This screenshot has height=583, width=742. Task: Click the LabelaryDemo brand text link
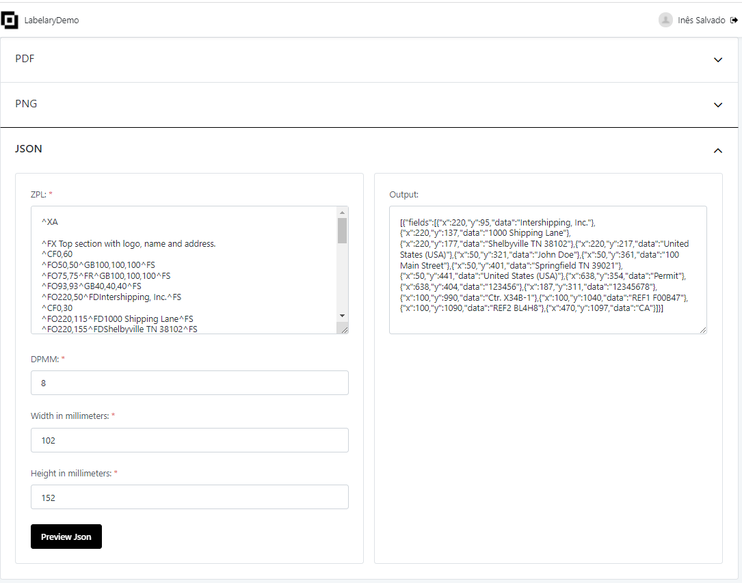[51, 21]
